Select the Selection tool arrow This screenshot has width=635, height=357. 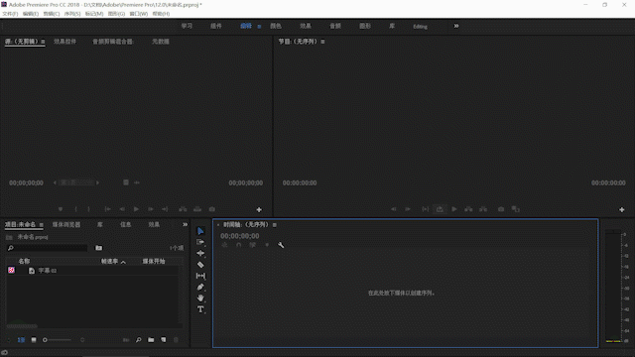(200, 231)
